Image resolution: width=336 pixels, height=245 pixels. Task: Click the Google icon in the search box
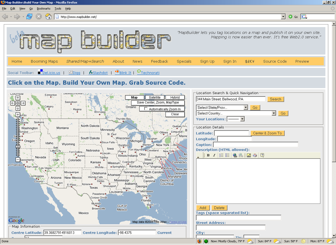click(304, 17)
